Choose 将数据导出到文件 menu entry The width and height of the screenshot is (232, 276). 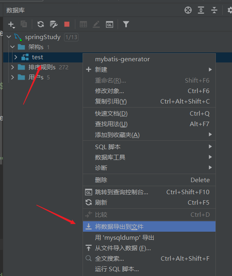click(x=149, y=226)
